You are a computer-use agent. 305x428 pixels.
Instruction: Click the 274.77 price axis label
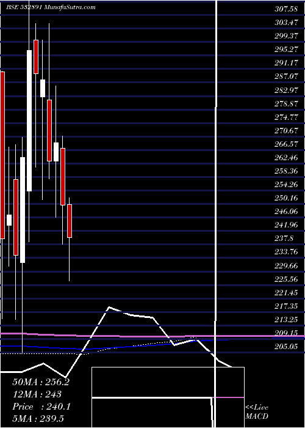(285, 117)
